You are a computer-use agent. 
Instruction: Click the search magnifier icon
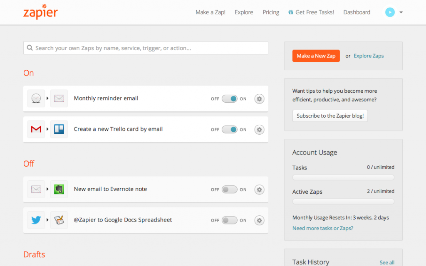tap(30, 48)
